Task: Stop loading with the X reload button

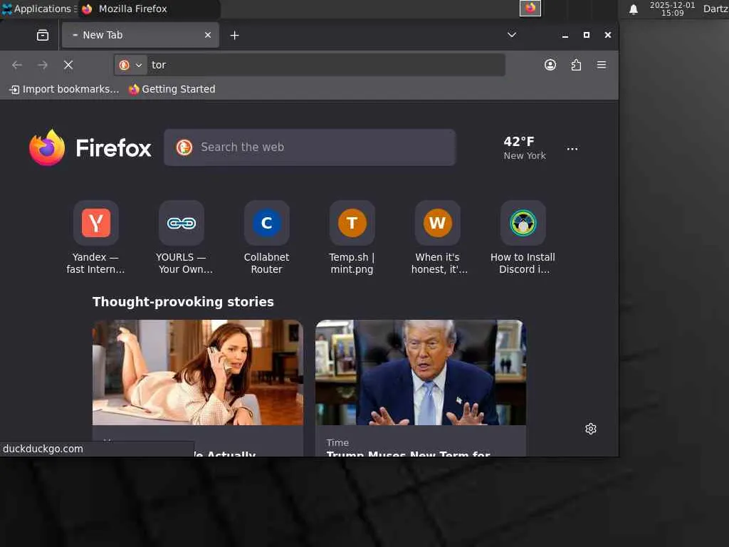Action: click(68, 65)
